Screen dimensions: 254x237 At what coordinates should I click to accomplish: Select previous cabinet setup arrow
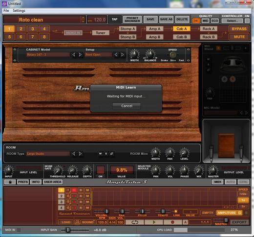point(116,55)
